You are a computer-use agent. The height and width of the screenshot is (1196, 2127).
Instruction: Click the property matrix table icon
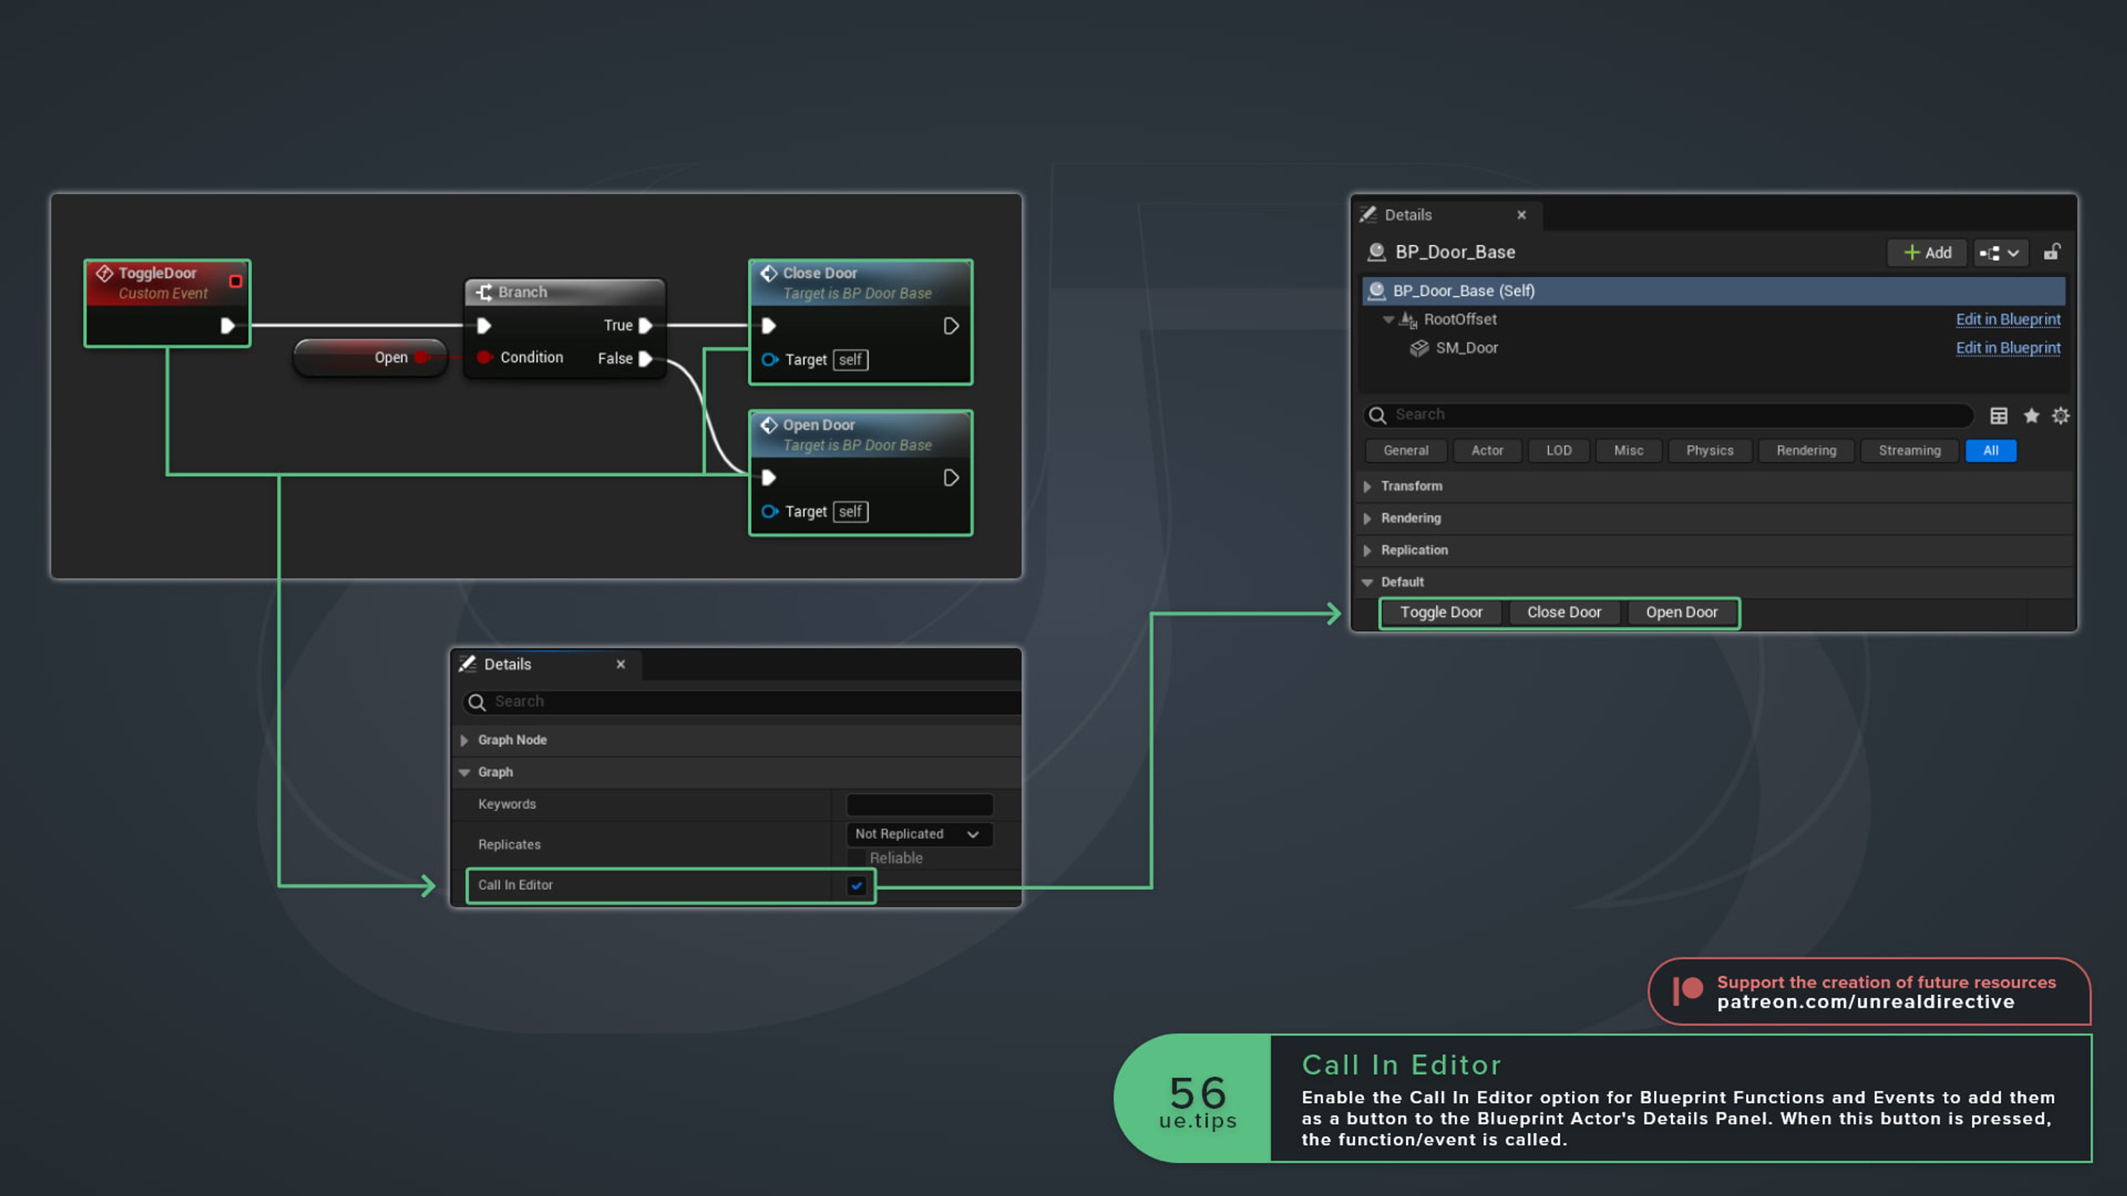pyautogui.click(x=1999, y=415)
